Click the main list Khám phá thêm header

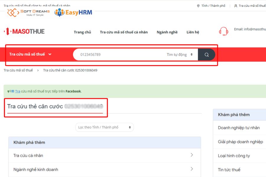[105, 142]
